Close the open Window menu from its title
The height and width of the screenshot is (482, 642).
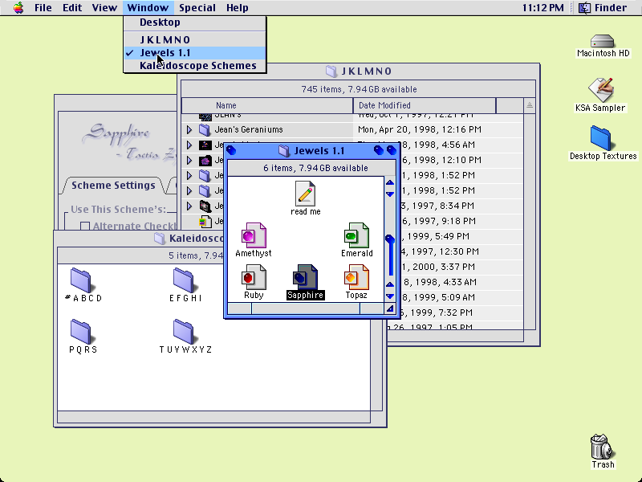(148, 7)
